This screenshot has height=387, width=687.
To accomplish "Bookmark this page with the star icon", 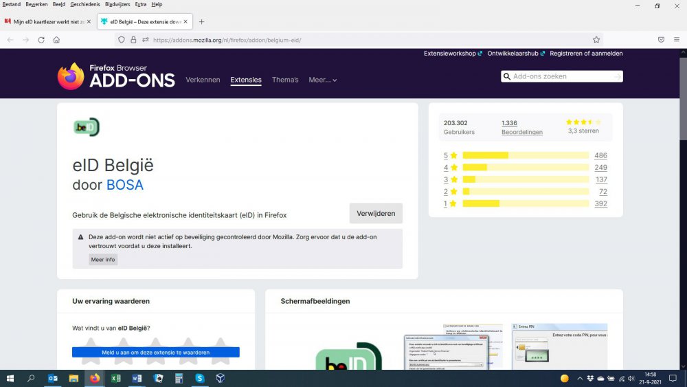I will [x=596, y=40].
